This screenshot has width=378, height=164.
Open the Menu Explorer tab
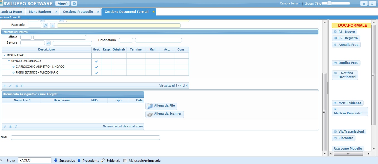coord(40,12)
